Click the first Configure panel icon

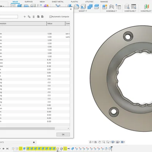coord(127,6)
